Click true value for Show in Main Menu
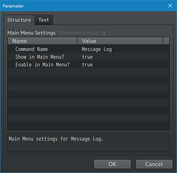The height and width of the screenshot is (173, 177). coord(87,57)
